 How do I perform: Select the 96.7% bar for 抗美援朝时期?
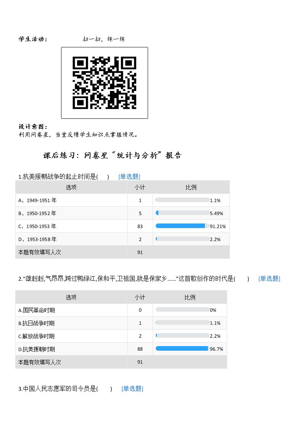click(182, 348)
